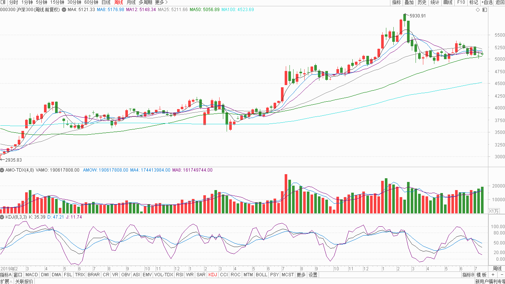The width and height of the screenshot is (505, 284).
Task: Open the main chart indicator dropdown arrow near MA4
Action: click(64, 10)
